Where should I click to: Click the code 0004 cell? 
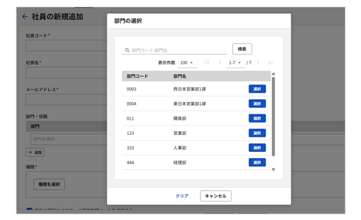point(132,104)
